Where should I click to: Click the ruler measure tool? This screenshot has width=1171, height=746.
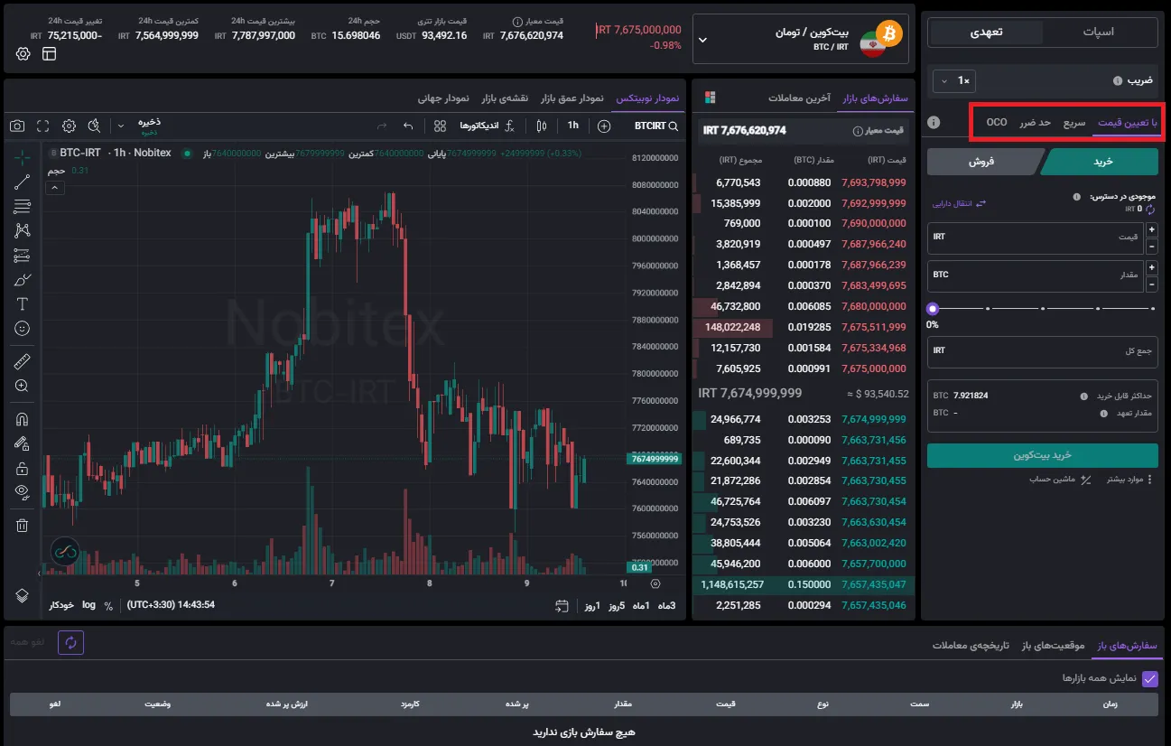click(23, 362)
